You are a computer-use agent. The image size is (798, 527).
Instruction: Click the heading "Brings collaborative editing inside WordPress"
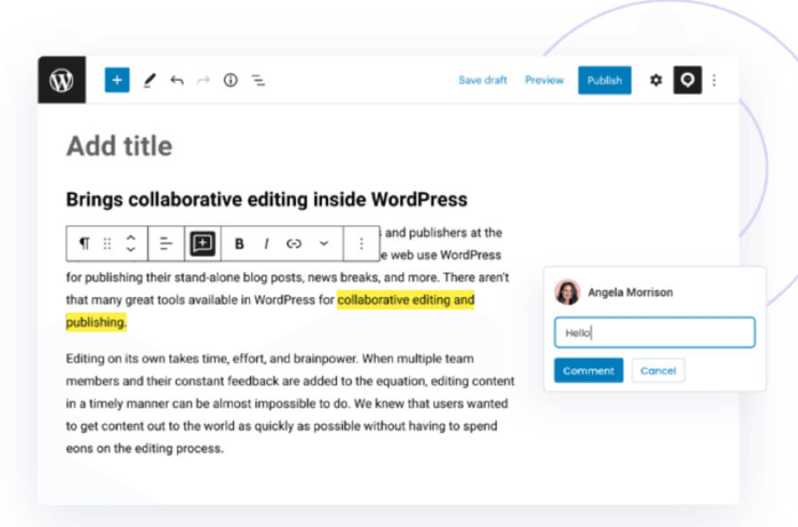pos(267,200)
